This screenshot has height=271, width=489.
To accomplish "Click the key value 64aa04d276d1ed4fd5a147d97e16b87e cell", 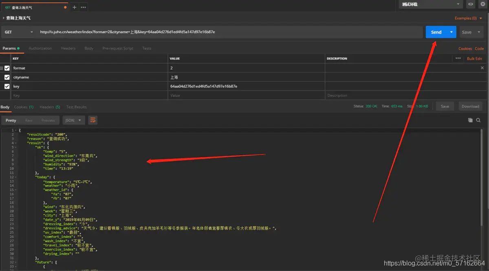I will pos(247,86).
